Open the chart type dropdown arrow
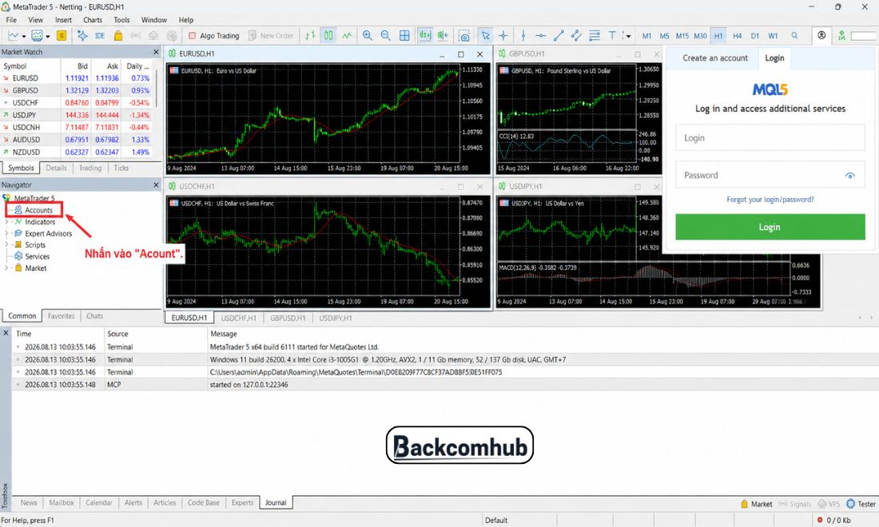This screenshot has height=527, width=879. pos(23,37)
